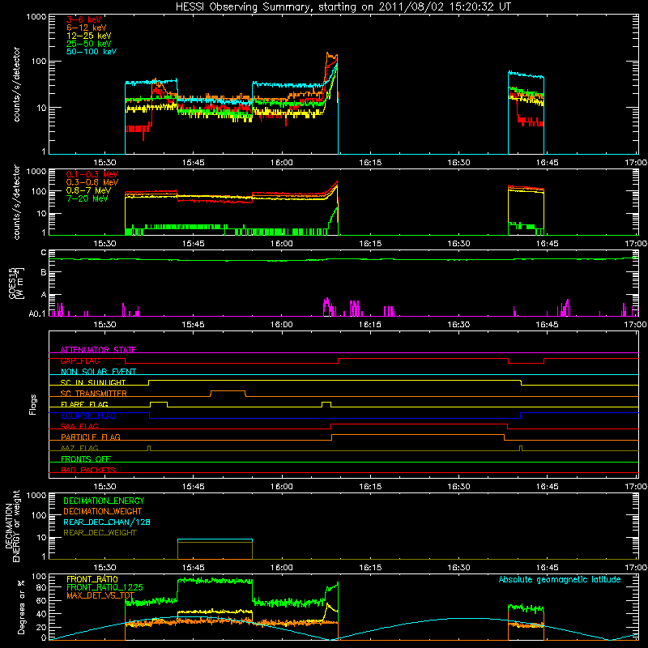Click the 7-20 MeV legend label
648x648 pixels.
(87, 198)
